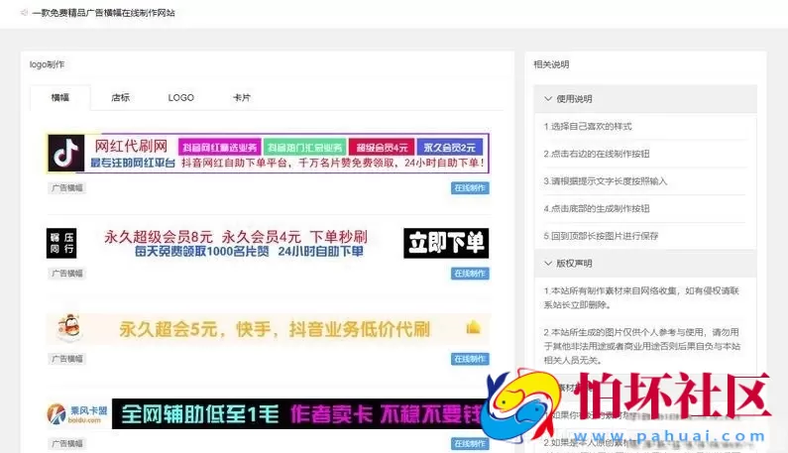Click the 一款免费精品广告横幅在线制作网站 header text
This screenshot has height=453, width=788.
coord(103,13)
